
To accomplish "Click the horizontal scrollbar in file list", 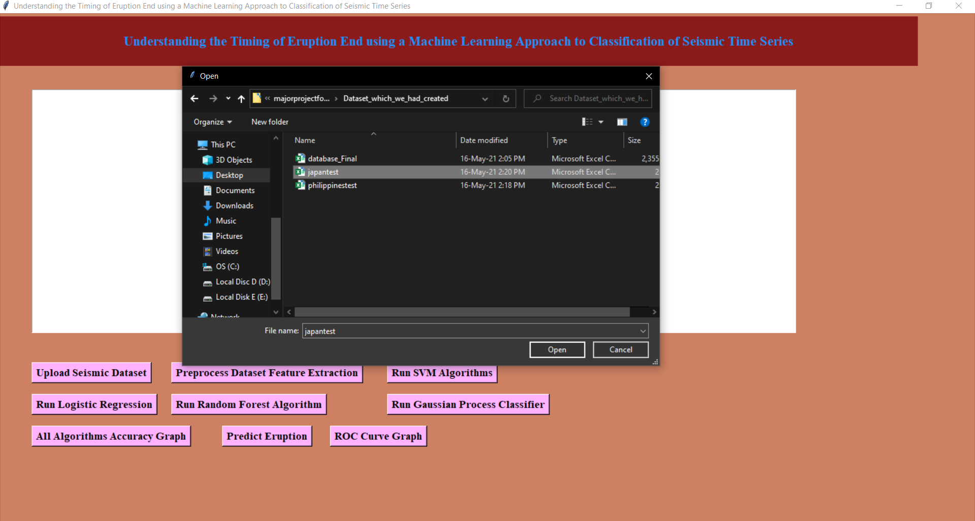I will (462, 312).
